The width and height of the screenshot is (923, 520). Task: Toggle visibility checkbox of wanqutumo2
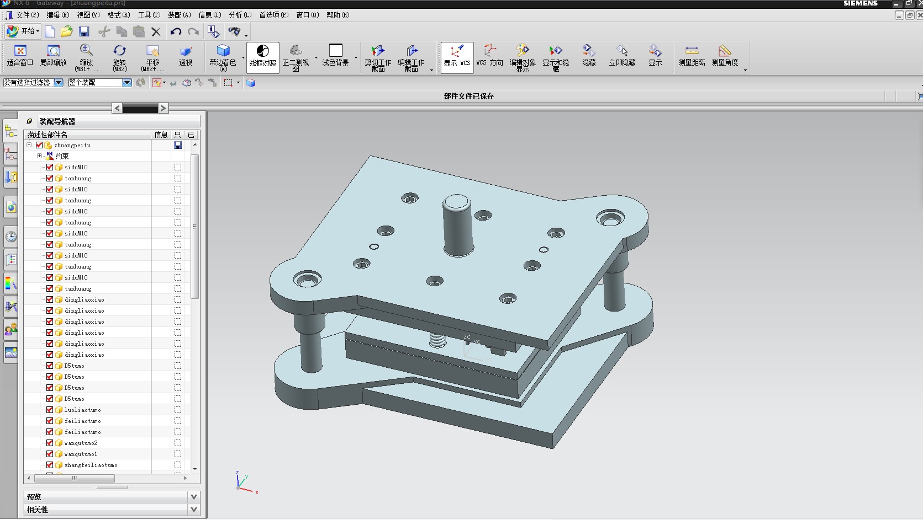(50, 443)
